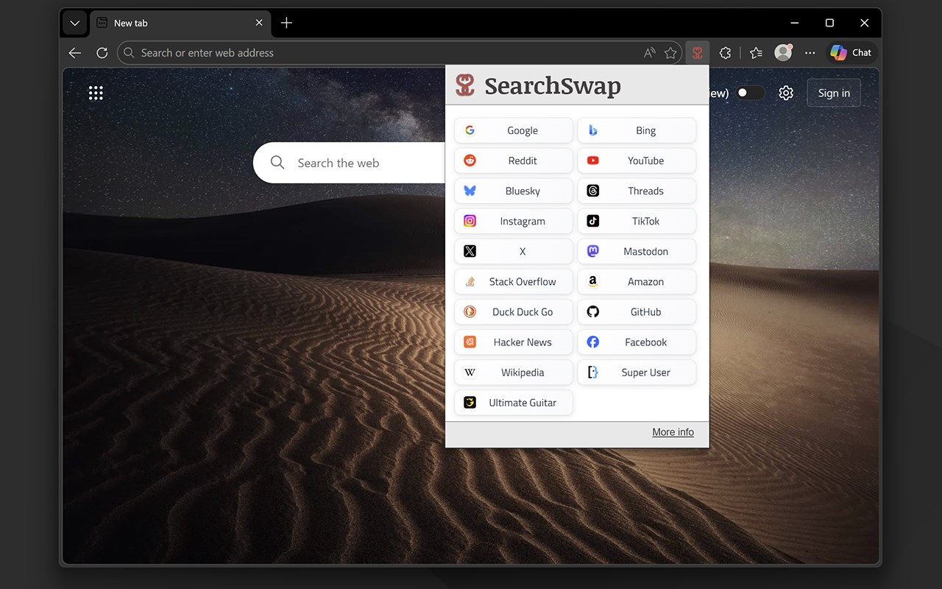Open the SearchSwap extension toolbar icon
Image resolution: width=942 pixels, height=589 pixels.
[x=698, y=53]
